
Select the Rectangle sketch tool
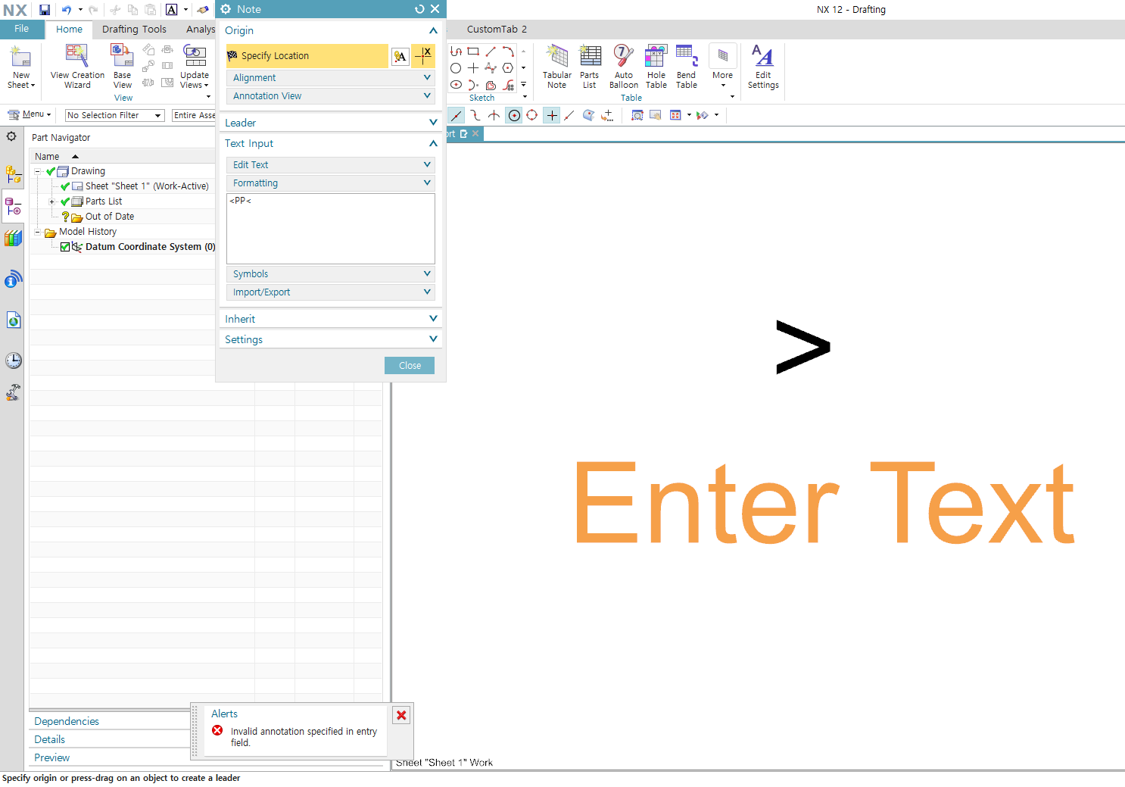[x=473, y=51]
